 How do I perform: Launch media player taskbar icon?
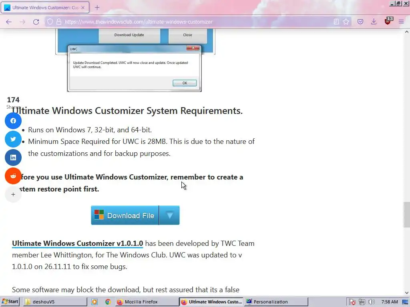point(94,302)
